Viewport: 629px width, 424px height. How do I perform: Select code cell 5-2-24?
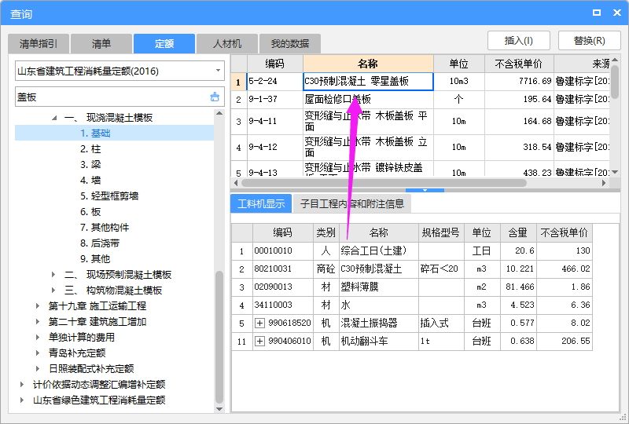[274, 82]
